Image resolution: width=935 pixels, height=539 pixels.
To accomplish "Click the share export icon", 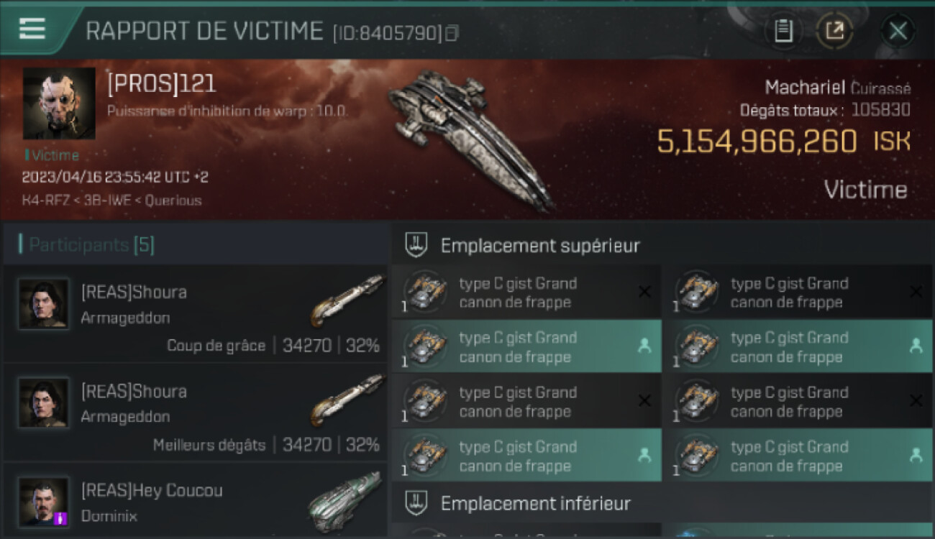I will pyautogui.click(x=834, y=31).
